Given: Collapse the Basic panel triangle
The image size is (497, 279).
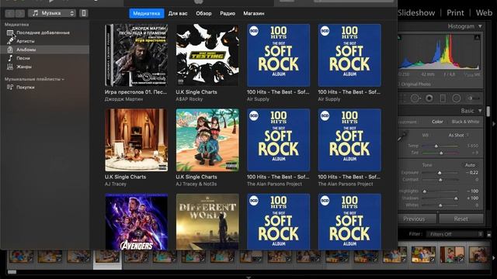Looking at the screenshot, I should click(481, 111).
